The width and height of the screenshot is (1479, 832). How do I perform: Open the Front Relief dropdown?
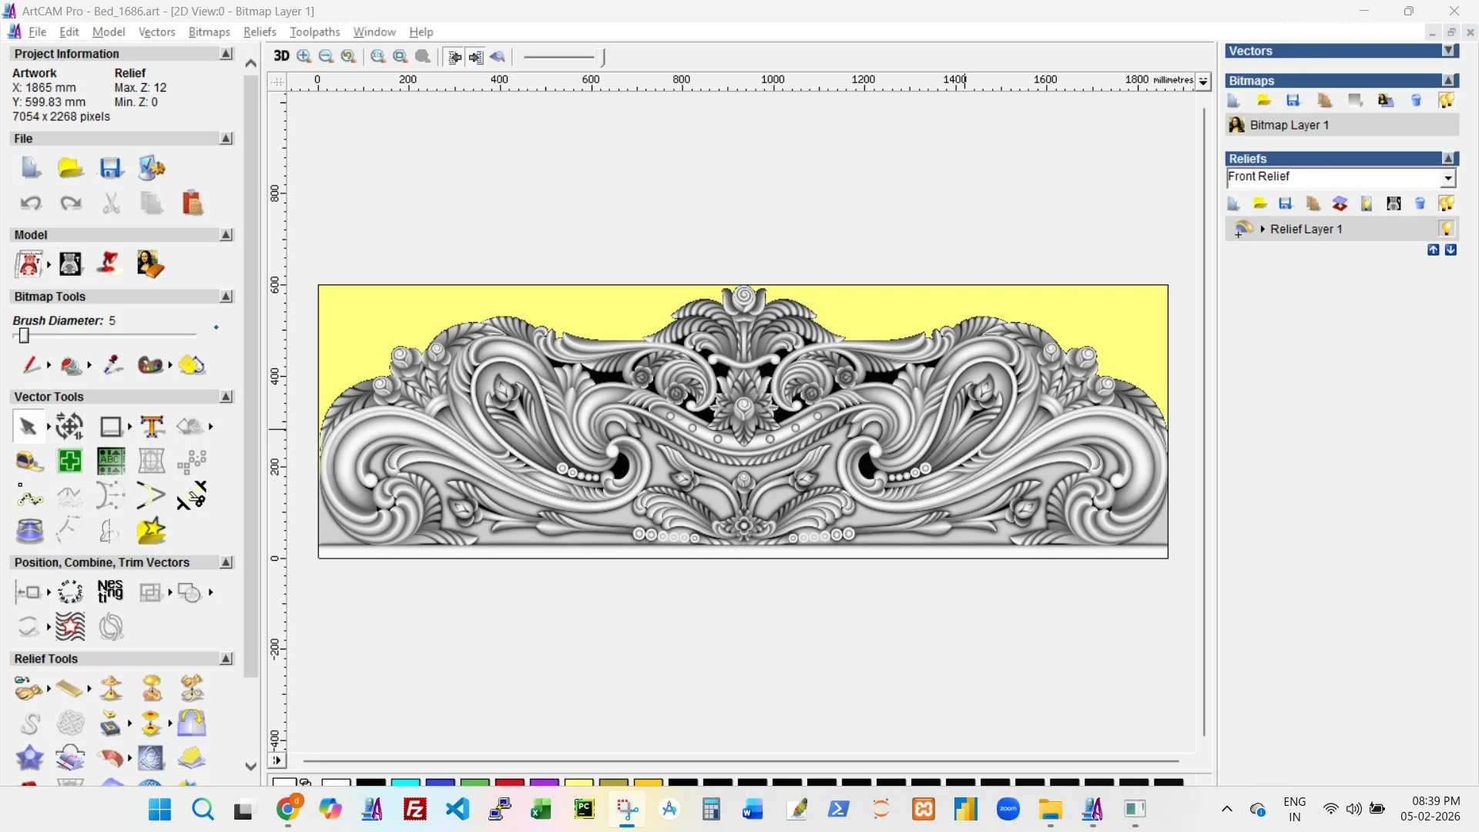[x=1447, y=178]
